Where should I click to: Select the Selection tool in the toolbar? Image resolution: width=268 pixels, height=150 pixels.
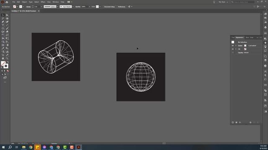point(3,15)
